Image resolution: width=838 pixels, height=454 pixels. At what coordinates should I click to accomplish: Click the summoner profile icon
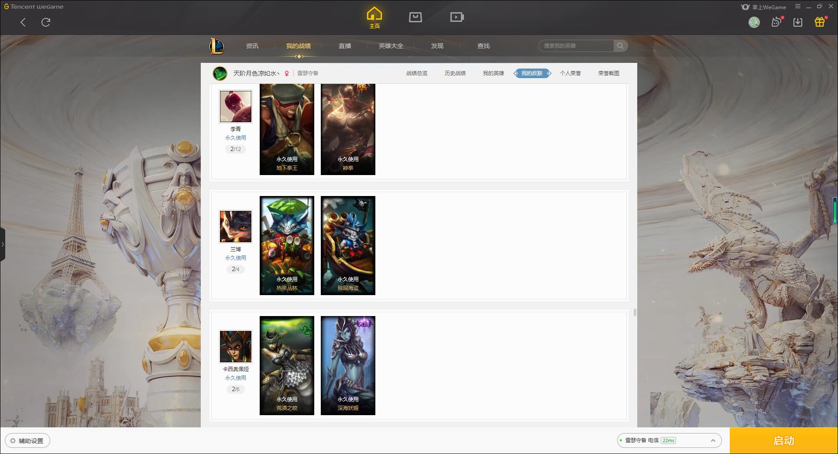pos(220,73)
